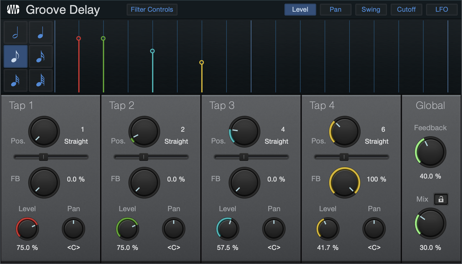Toggle the Mix lock button
This screenshot has height=264, width=462.
click(x=441, y=199)
